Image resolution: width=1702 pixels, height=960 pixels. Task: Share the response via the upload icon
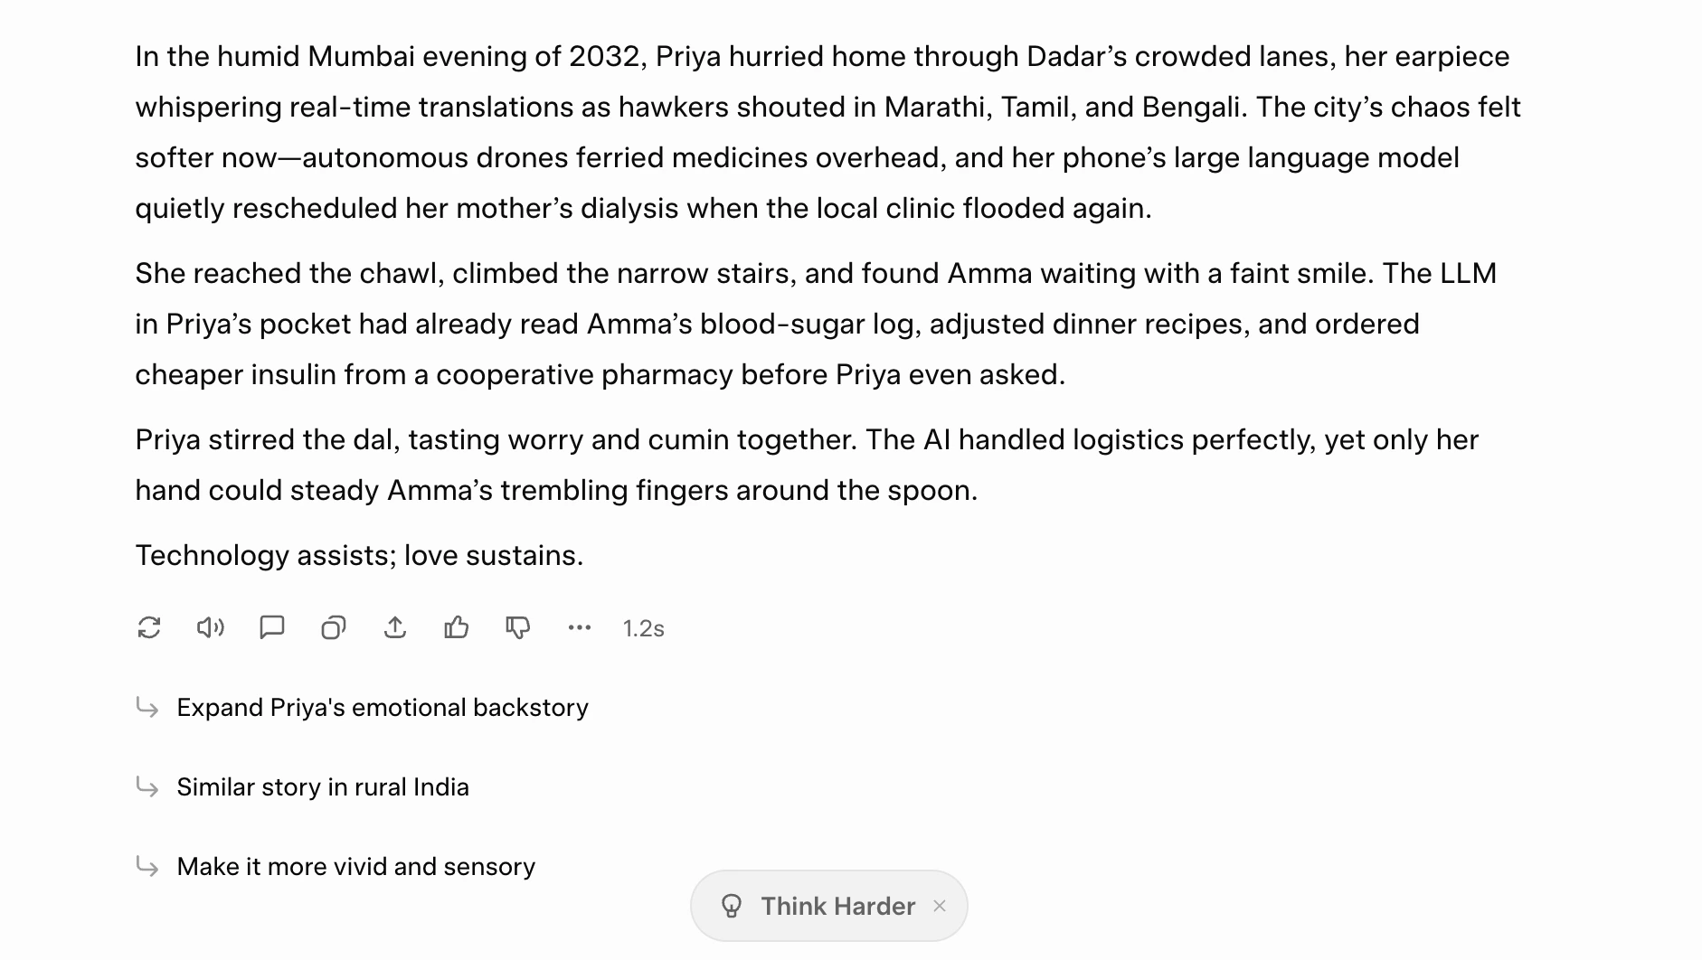[394, 627]
